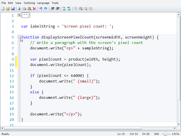Open the Outlining menu
The height and width of the screenshot is (136, 181).
[29, 3]
